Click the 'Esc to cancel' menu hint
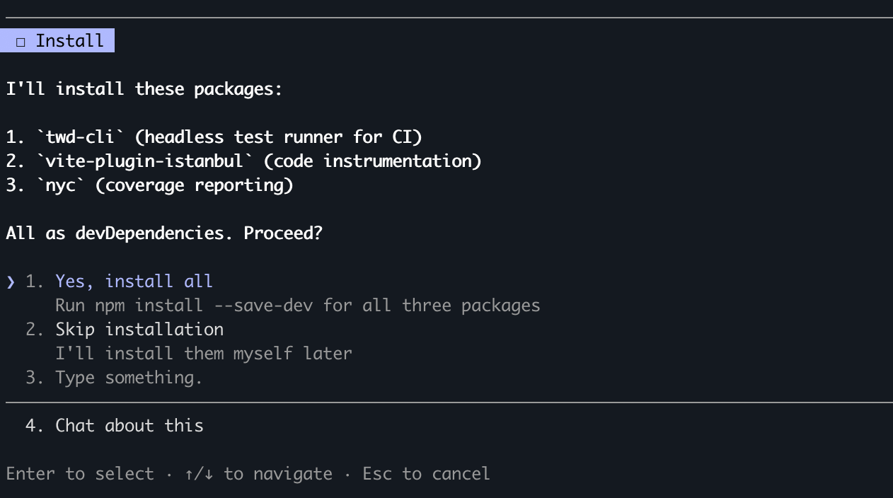The width and height of the screenshot is (893, 498). [426, 474]
